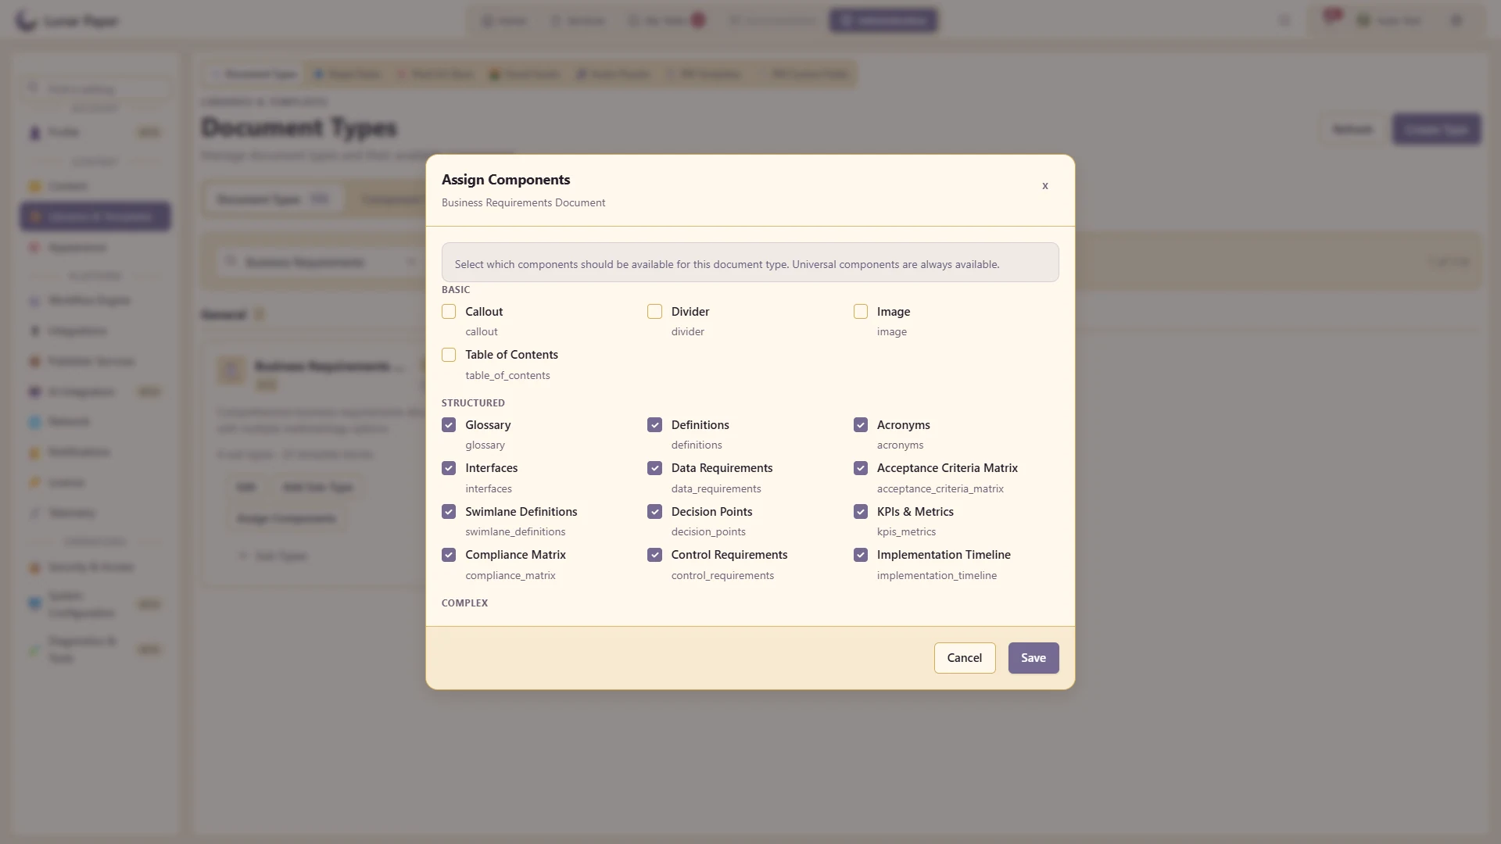Uncheck the Data Requirements component
This screenshot has height=844, width=1501.
tap(654, 468)
